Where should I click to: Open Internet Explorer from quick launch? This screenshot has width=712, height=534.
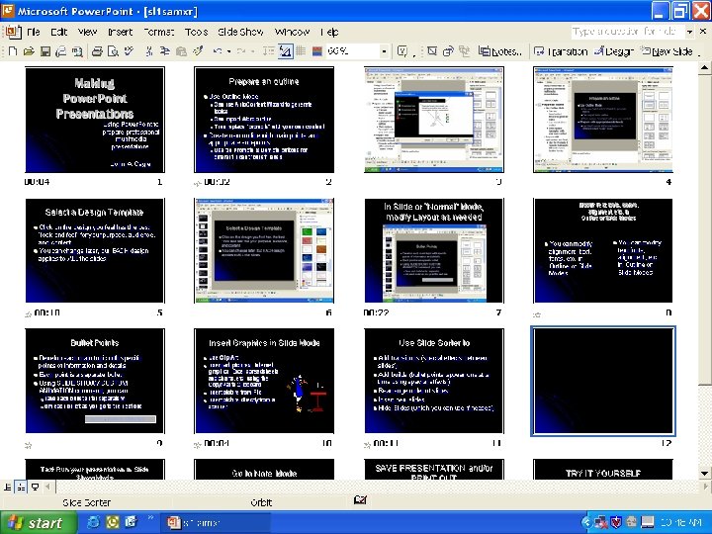93,522
